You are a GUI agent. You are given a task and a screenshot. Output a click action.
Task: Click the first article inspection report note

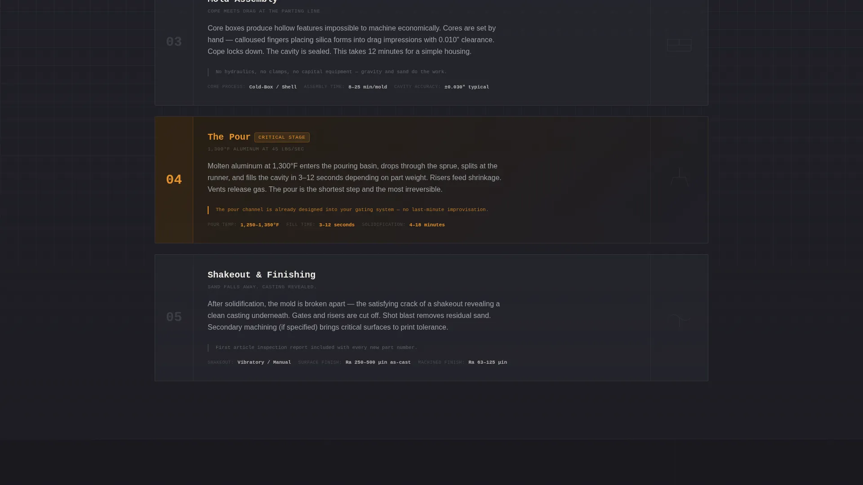click(316, 348)
